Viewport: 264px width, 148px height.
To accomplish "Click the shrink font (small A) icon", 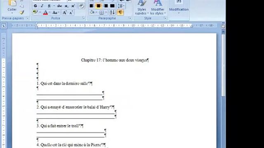I will [x=71, y=13].
